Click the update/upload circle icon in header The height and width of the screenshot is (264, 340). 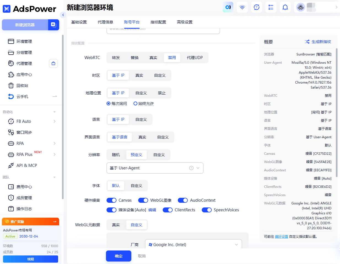(x=257, y=7)
